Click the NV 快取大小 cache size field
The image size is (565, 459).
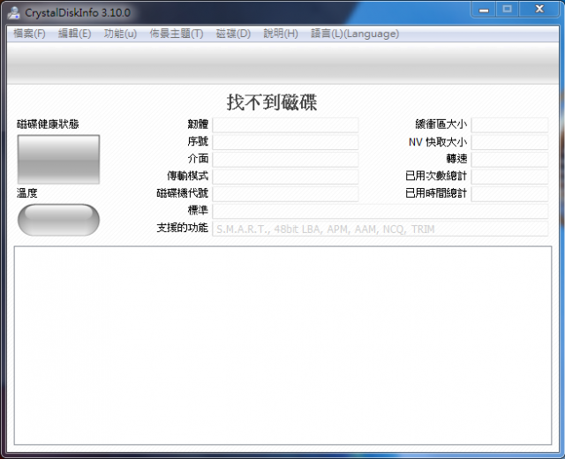coord(509,142)
